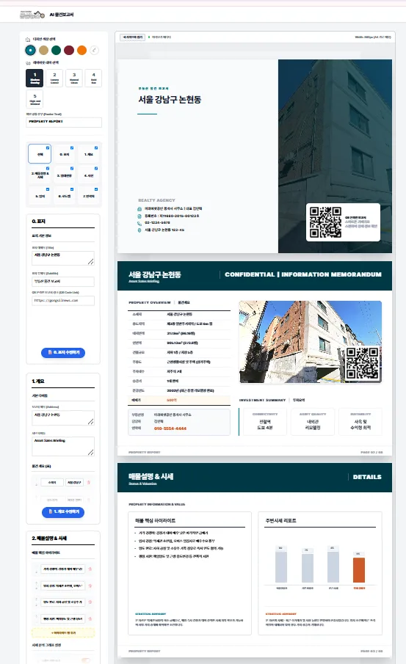Click the site logo in the header

pyautogui.click(x=32, y=15)
